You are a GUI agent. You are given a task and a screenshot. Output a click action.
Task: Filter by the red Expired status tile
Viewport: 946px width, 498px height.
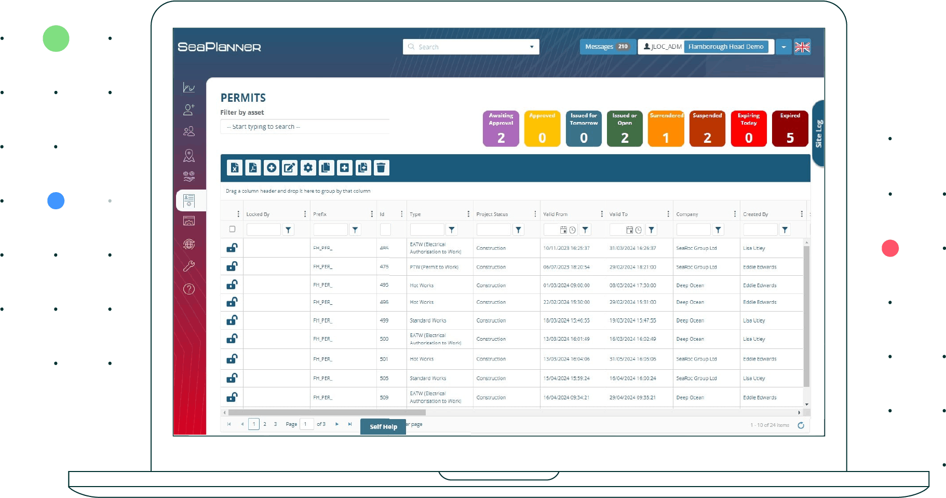[790, 129]
